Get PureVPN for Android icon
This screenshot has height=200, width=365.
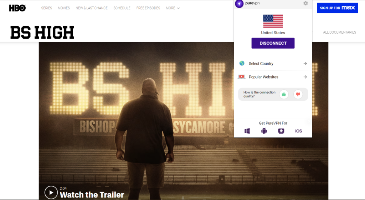pyautogui.click(x=264, y=131)
